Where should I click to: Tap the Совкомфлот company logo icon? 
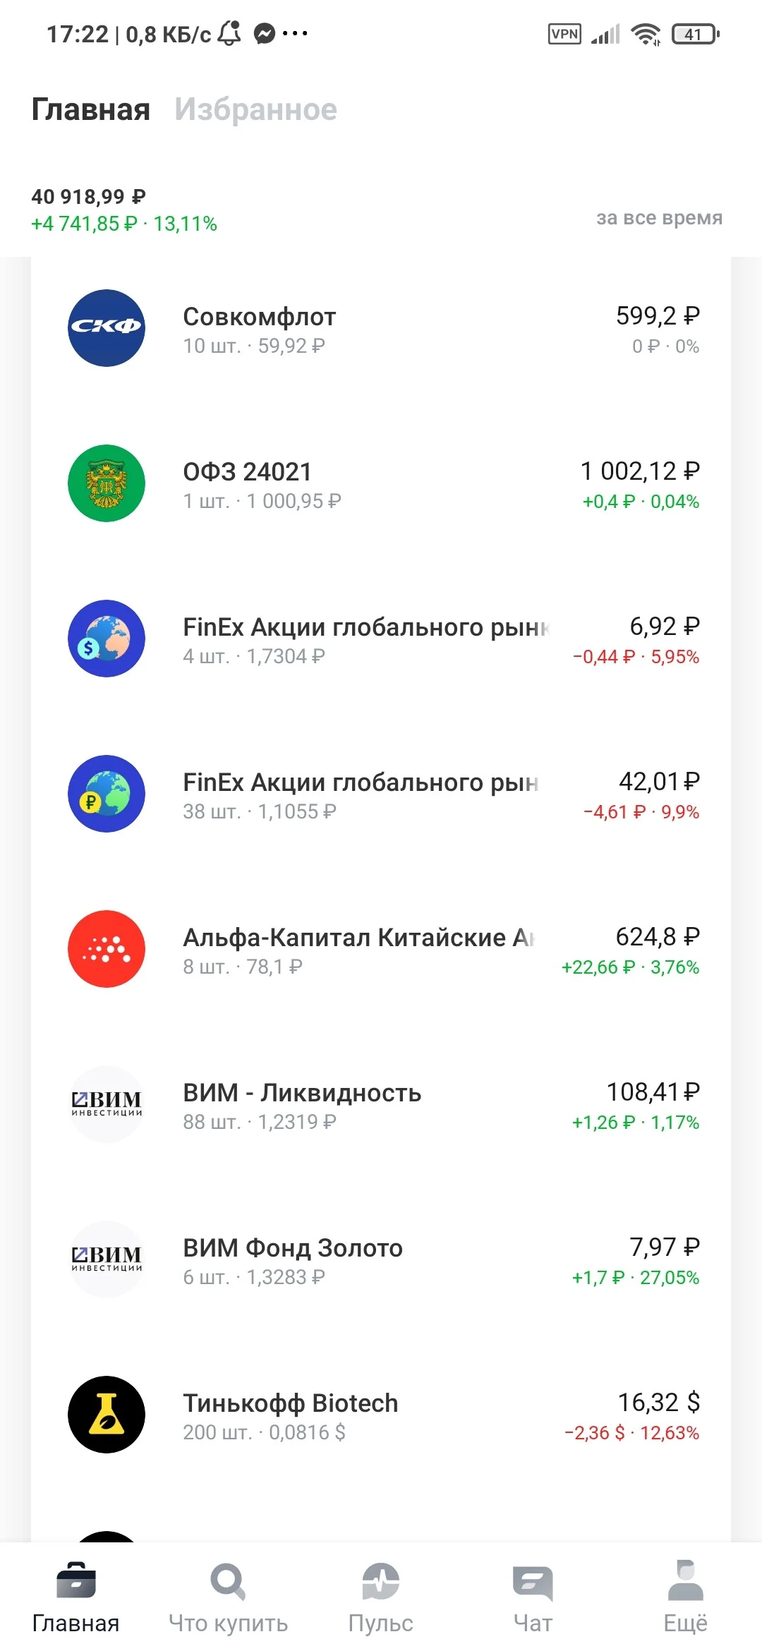point(107,328)
